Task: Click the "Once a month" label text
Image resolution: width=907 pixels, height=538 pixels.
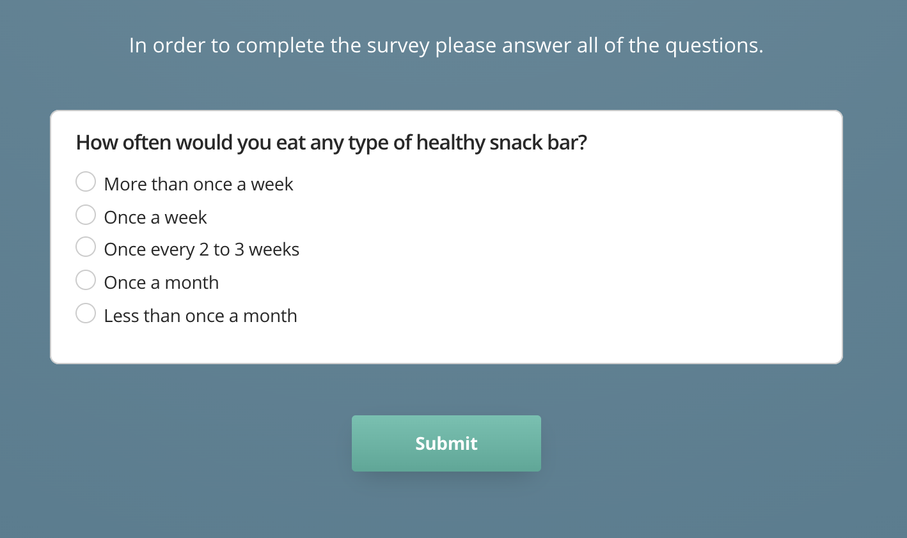Action: (x=161, y=283)
